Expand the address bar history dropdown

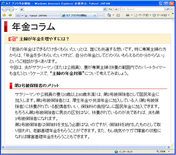tap(105, 9)
